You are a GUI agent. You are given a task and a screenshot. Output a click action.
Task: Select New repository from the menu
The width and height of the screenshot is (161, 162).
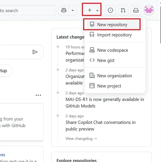[112, 25]
